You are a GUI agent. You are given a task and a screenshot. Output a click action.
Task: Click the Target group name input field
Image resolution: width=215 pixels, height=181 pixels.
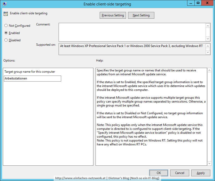(x=33, y=78)
